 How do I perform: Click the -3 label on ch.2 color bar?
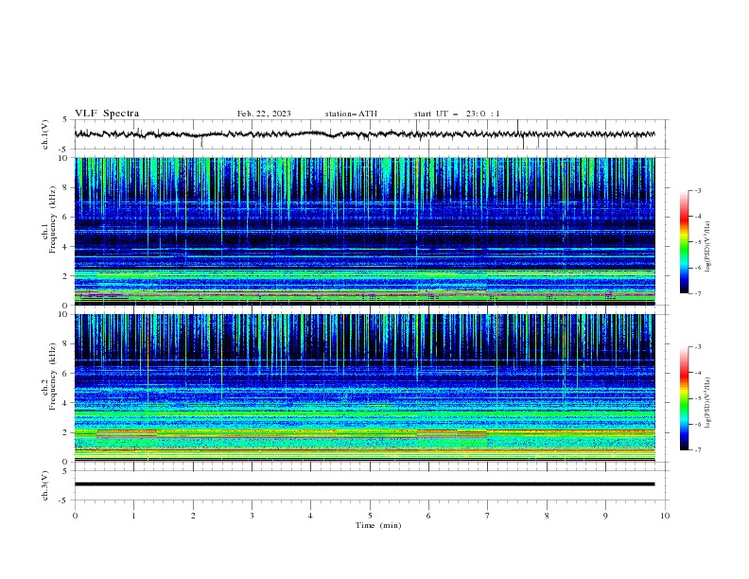tap(698, 347)
